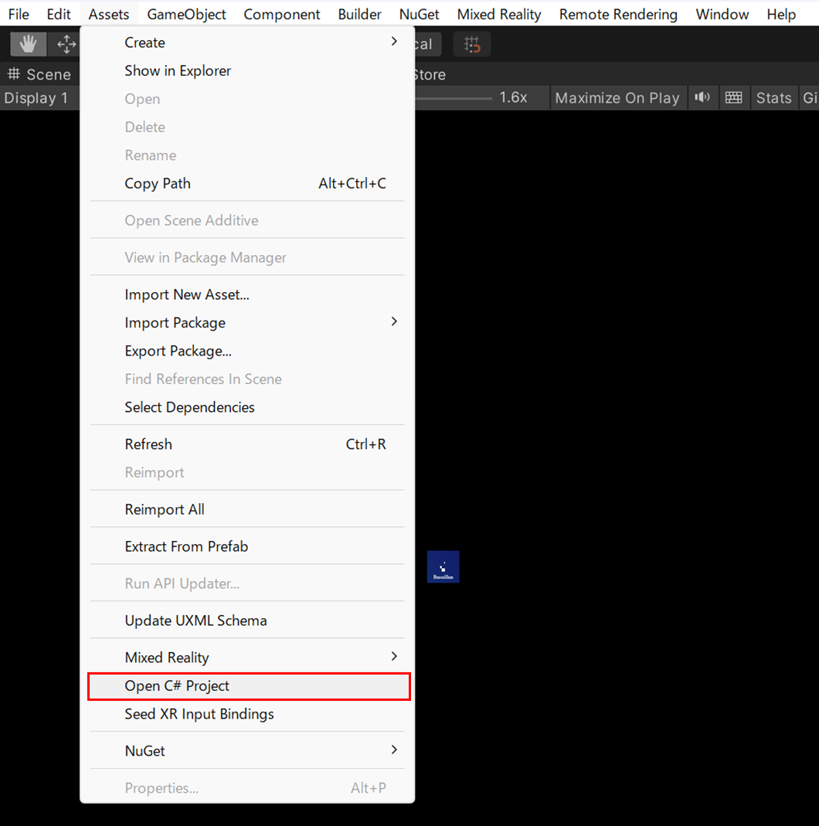The width and height of the screenshot is (819, 826).
Task: Click the Local pivot toggle button
Action: (428, 44)
